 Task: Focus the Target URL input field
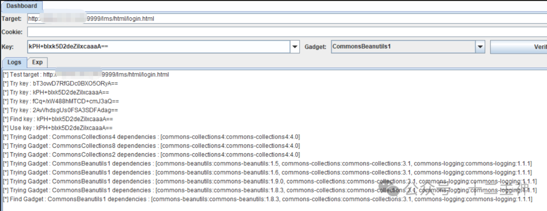284,19
